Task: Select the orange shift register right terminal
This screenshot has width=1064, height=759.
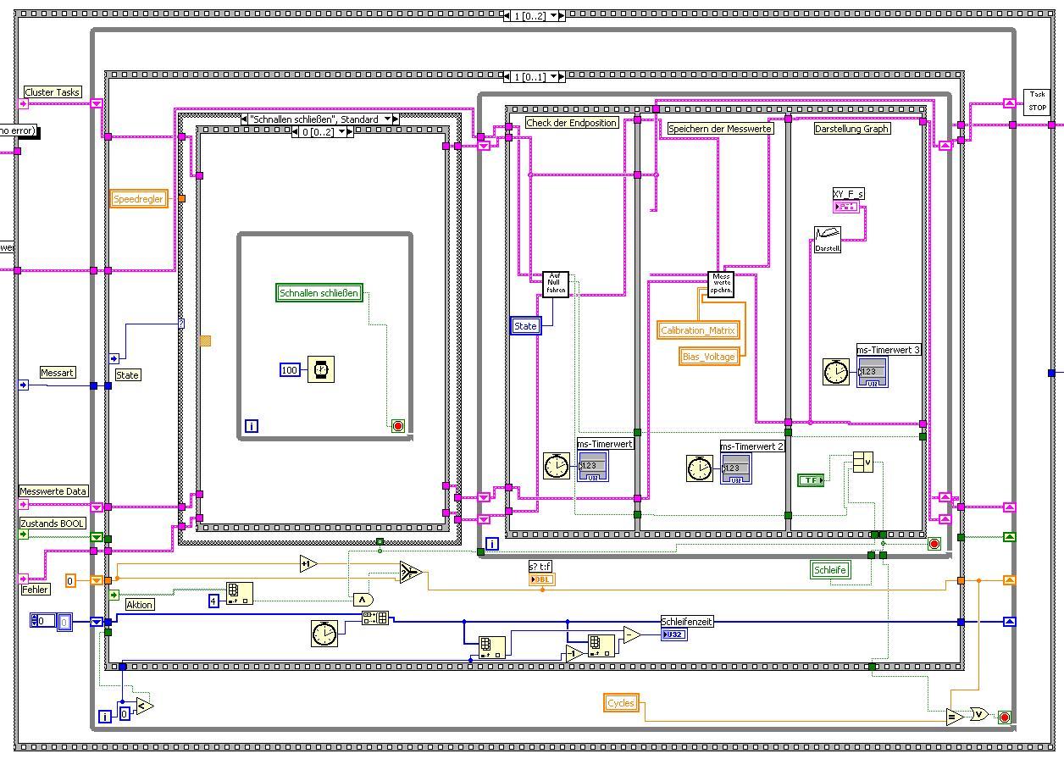Action: coord(1009,580)
